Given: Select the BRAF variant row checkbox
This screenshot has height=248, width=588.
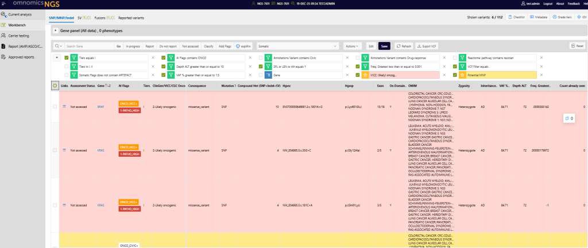Looking at the screenshot, I should click(x=55, y=106).
